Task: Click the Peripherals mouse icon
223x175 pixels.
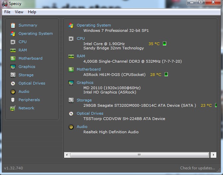Action: tap(13, 100)
